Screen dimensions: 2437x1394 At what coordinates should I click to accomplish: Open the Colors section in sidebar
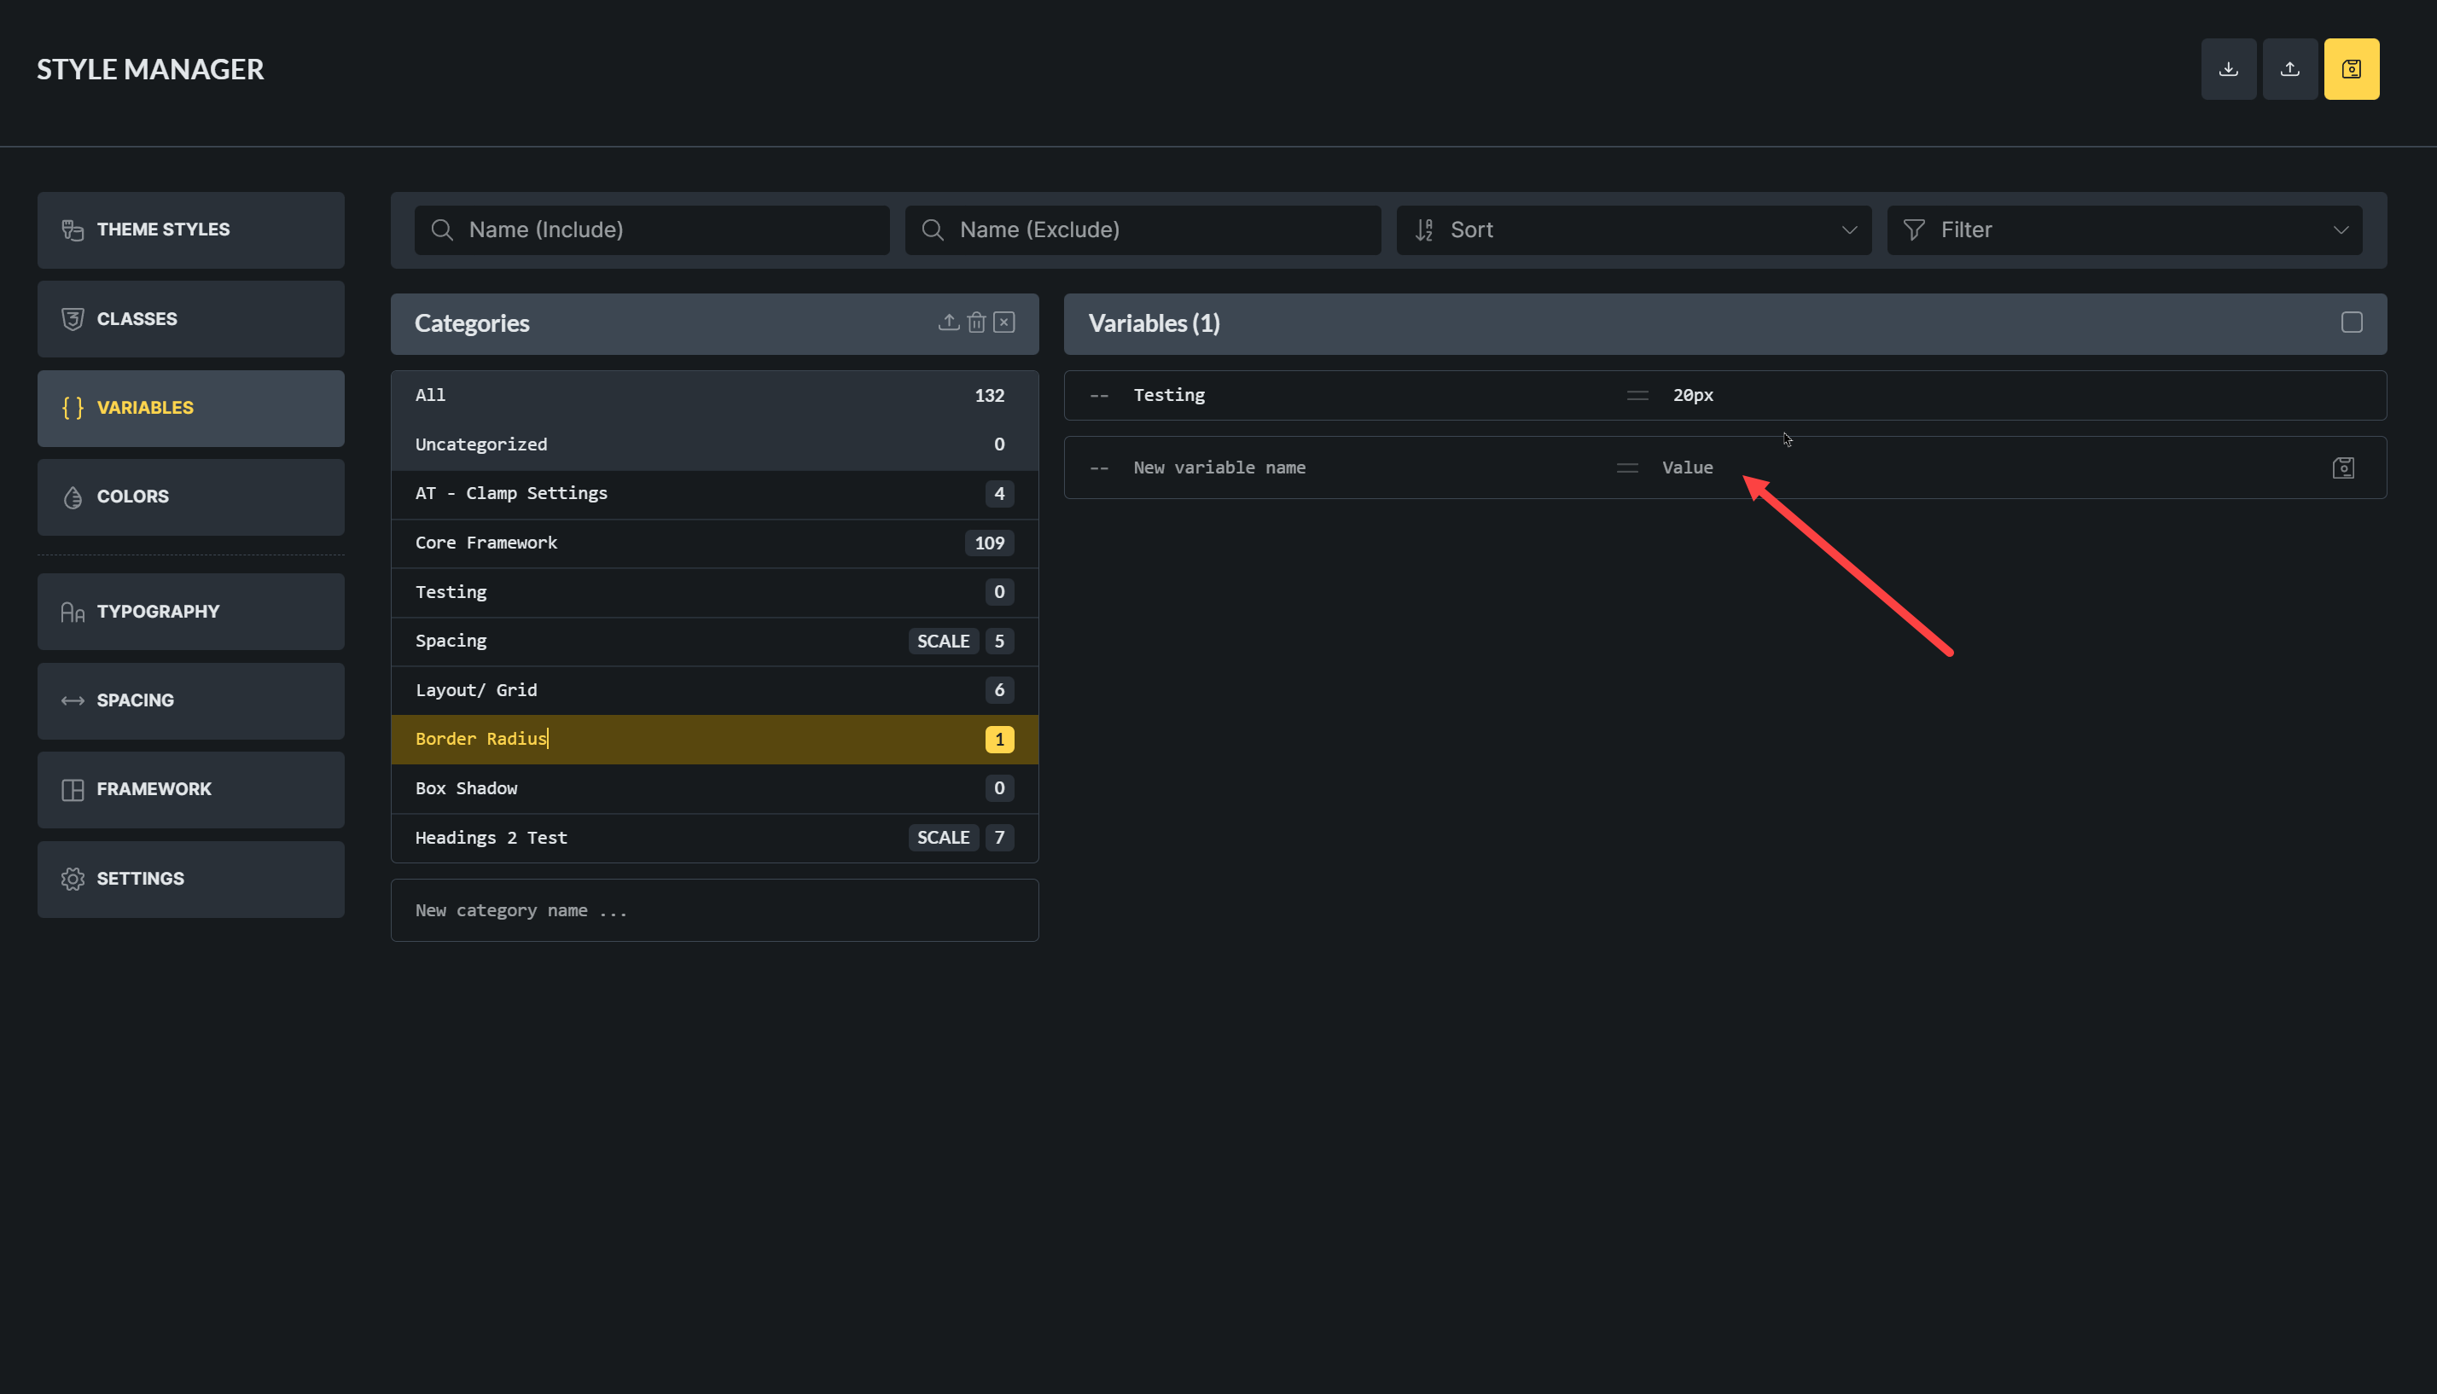(190, 497)
